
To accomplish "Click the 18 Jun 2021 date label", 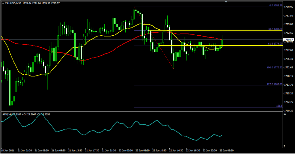I will [x=8, y=150].
